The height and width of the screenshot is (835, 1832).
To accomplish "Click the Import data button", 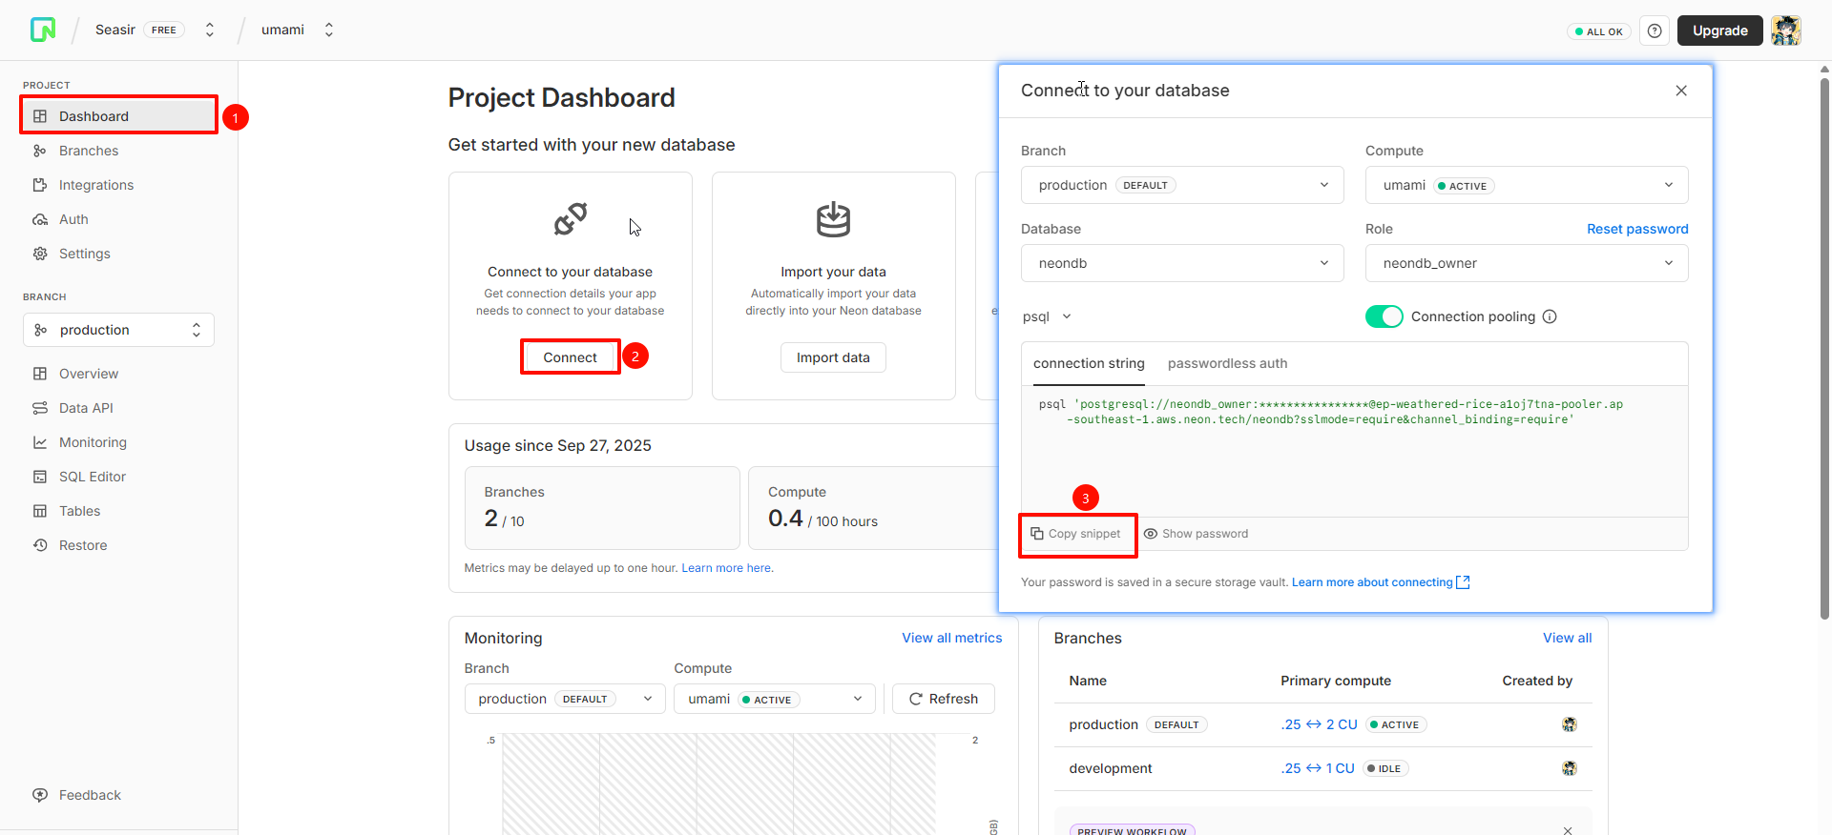I will coord(832,357).
